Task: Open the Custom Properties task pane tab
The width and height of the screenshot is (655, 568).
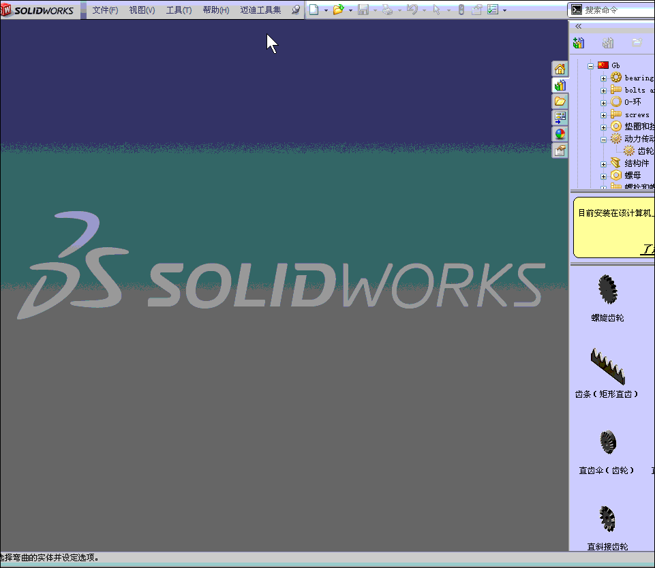Action: pyautogui.click(x=560, y=151)
